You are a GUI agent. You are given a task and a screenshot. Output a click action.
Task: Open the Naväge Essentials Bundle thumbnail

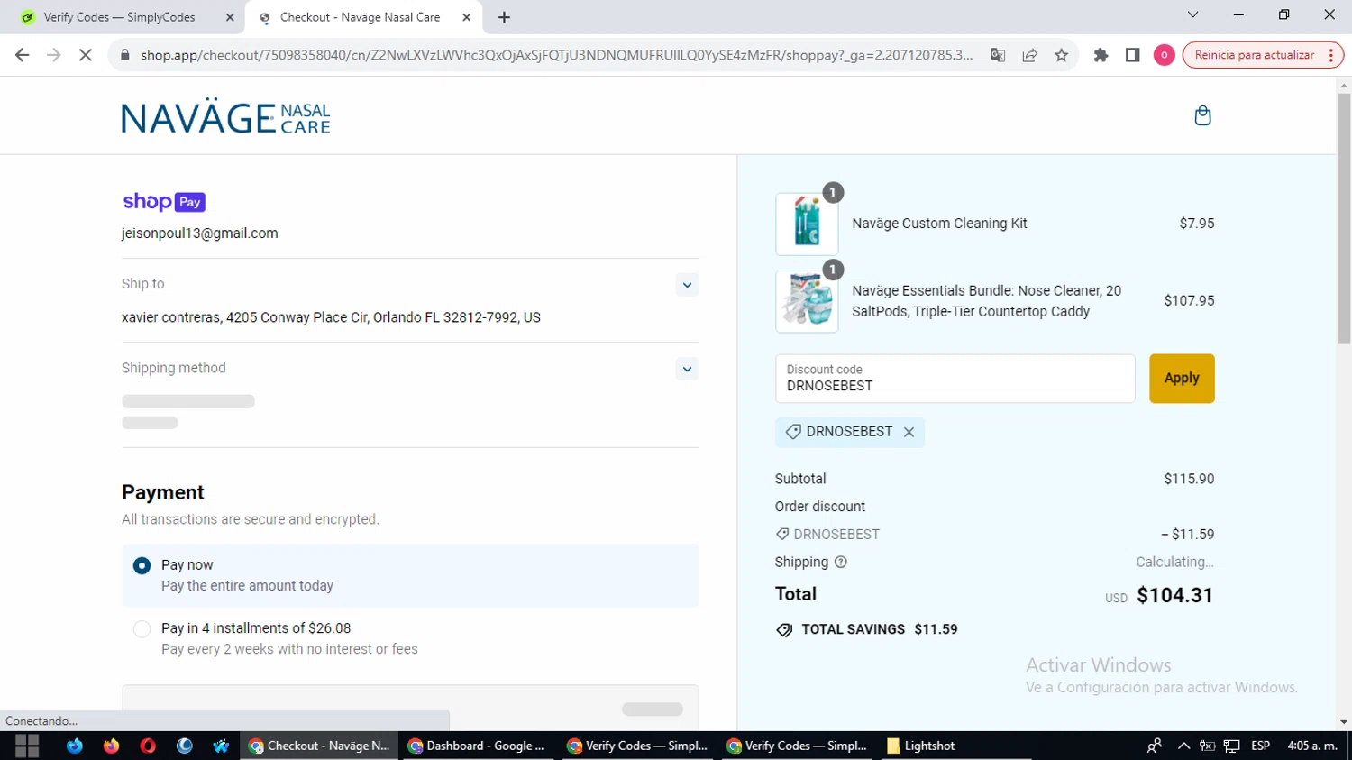pyautogui.click(x=807, y=301)
